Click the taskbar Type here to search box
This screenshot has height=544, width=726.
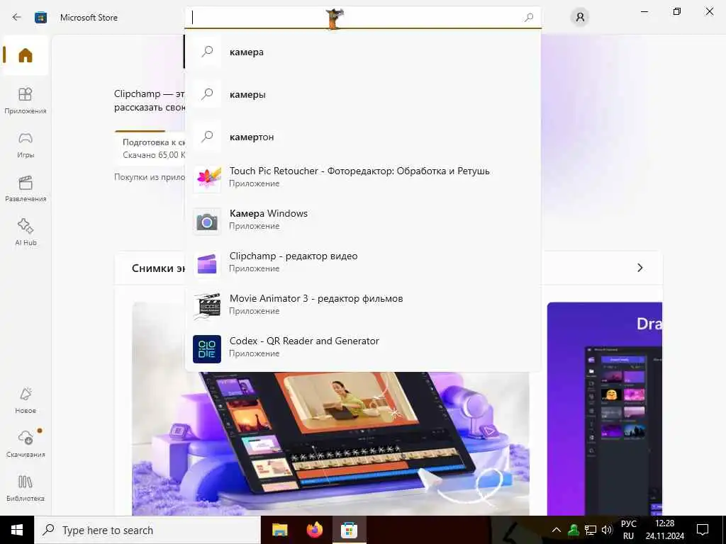point(147,530)
